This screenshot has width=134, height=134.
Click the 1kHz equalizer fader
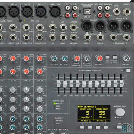90,84
